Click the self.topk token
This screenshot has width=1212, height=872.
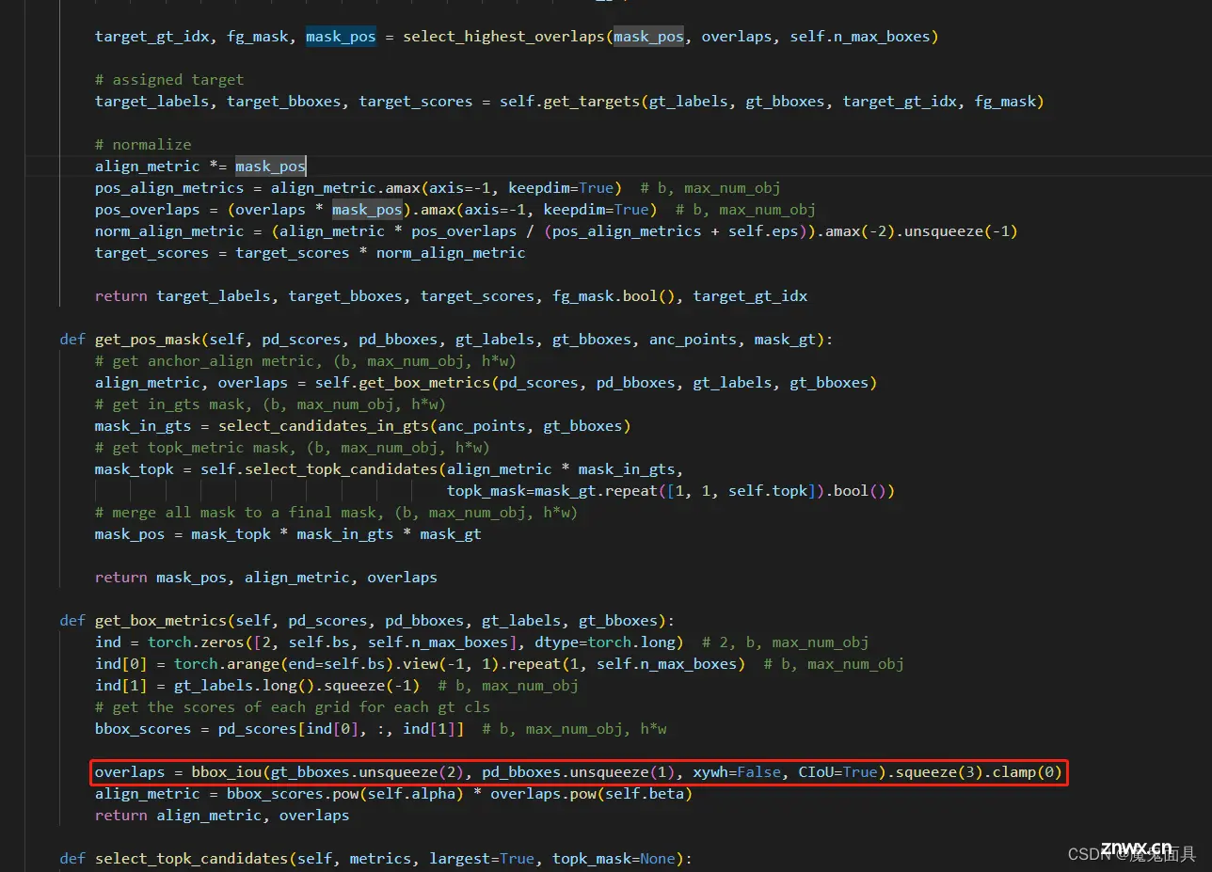click(x=767, y=491)
